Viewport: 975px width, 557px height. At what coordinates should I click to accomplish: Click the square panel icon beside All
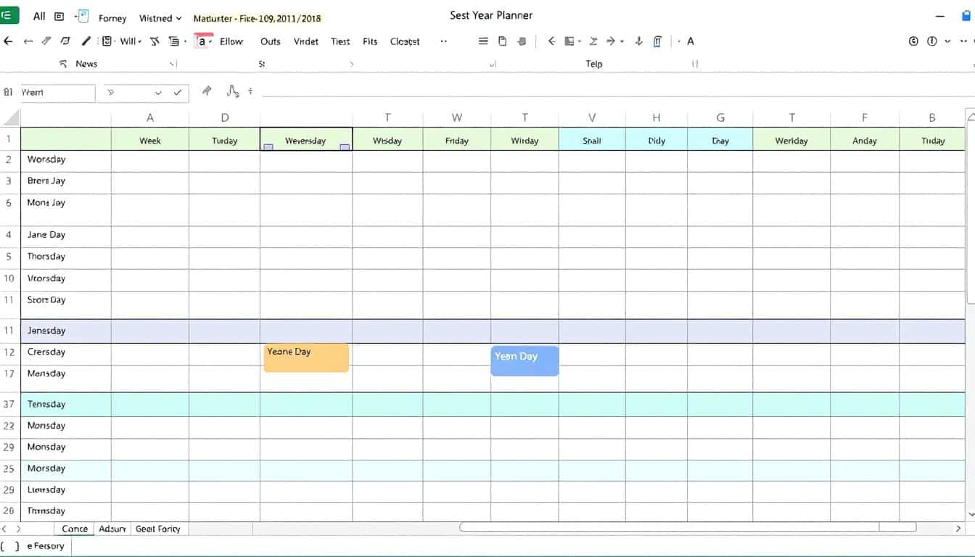(59, 17)
